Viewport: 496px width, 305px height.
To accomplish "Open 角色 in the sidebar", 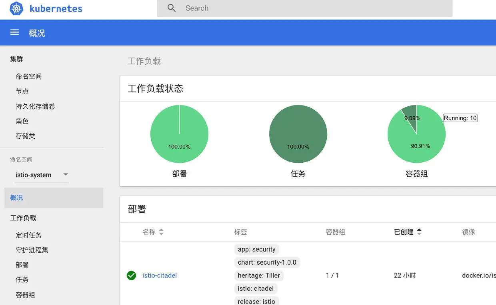I will point(22,121).
